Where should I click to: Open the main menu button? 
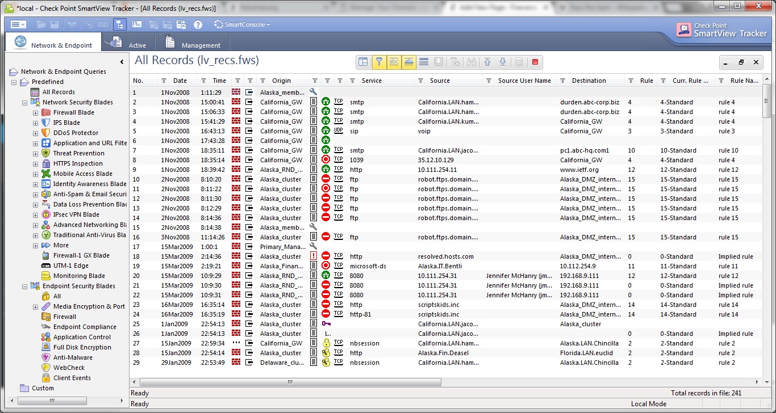(17, 24)
